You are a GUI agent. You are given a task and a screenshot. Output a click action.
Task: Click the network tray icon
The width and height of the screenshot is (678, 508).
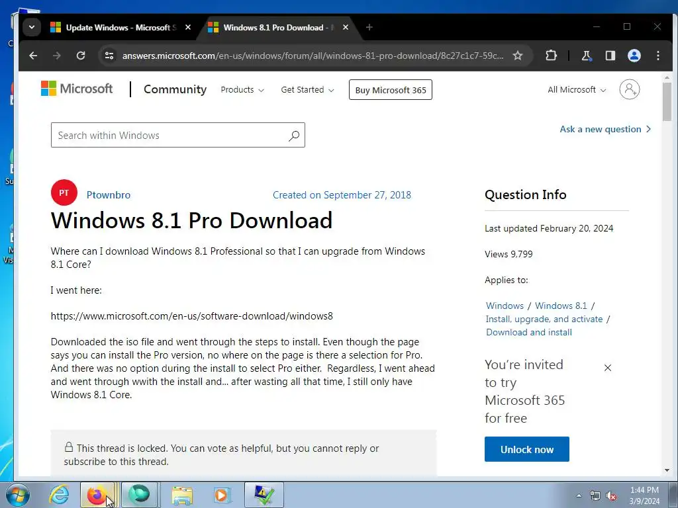595,495
